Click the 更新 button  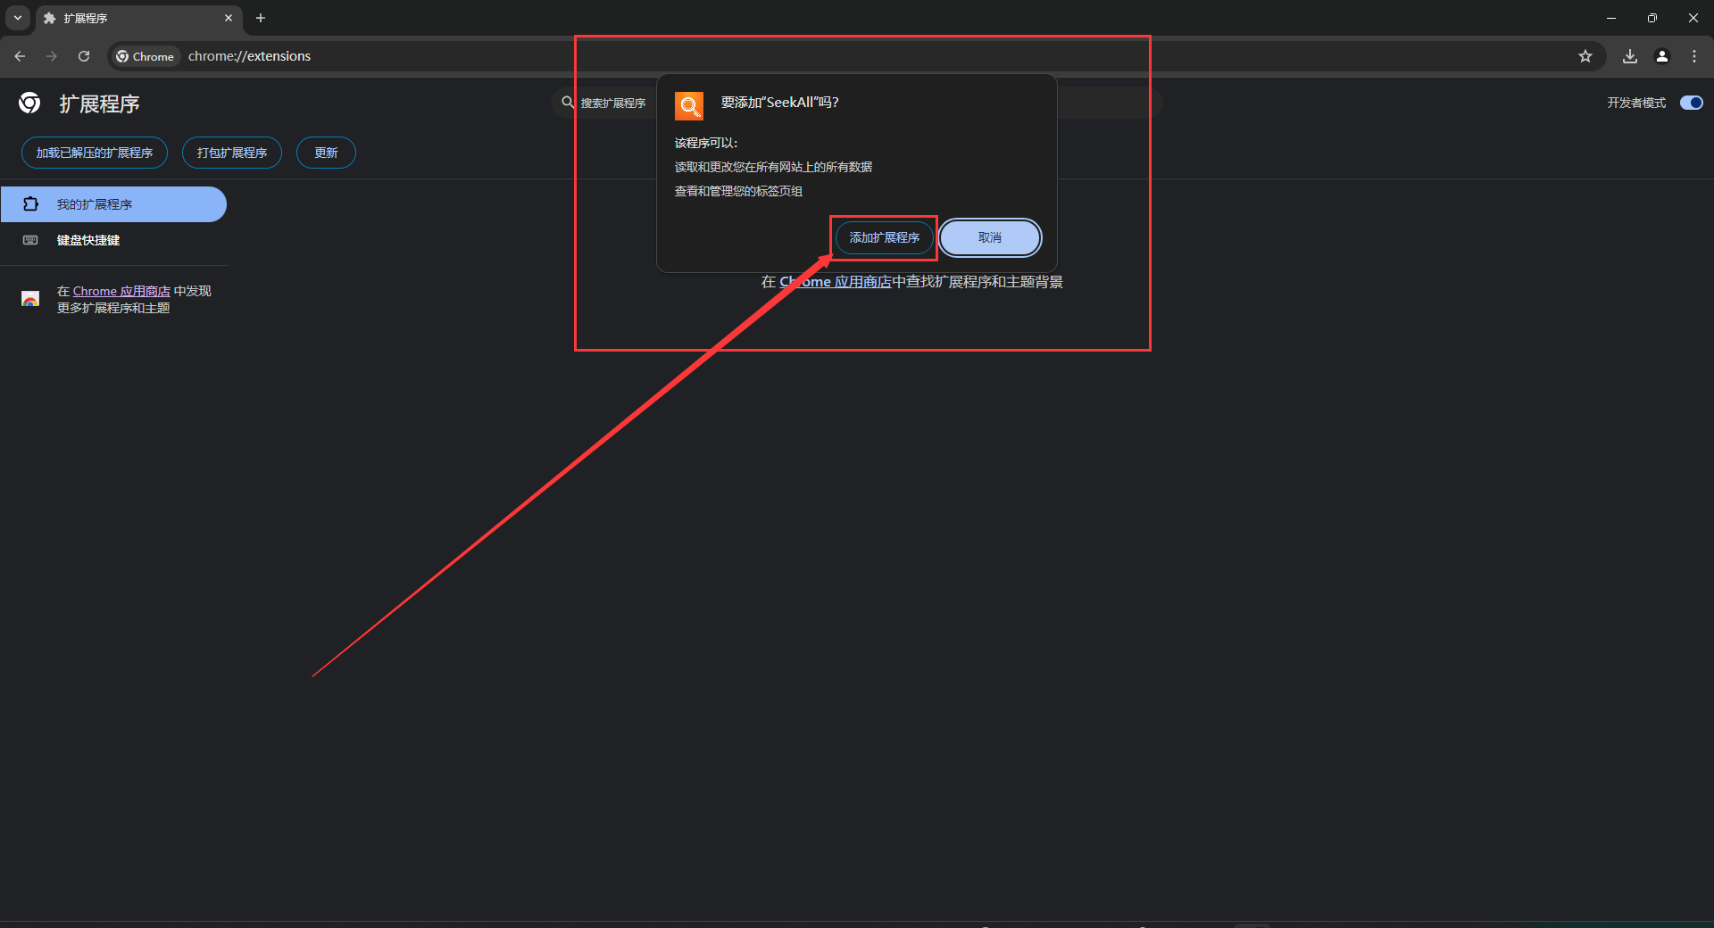click(326, 153)
